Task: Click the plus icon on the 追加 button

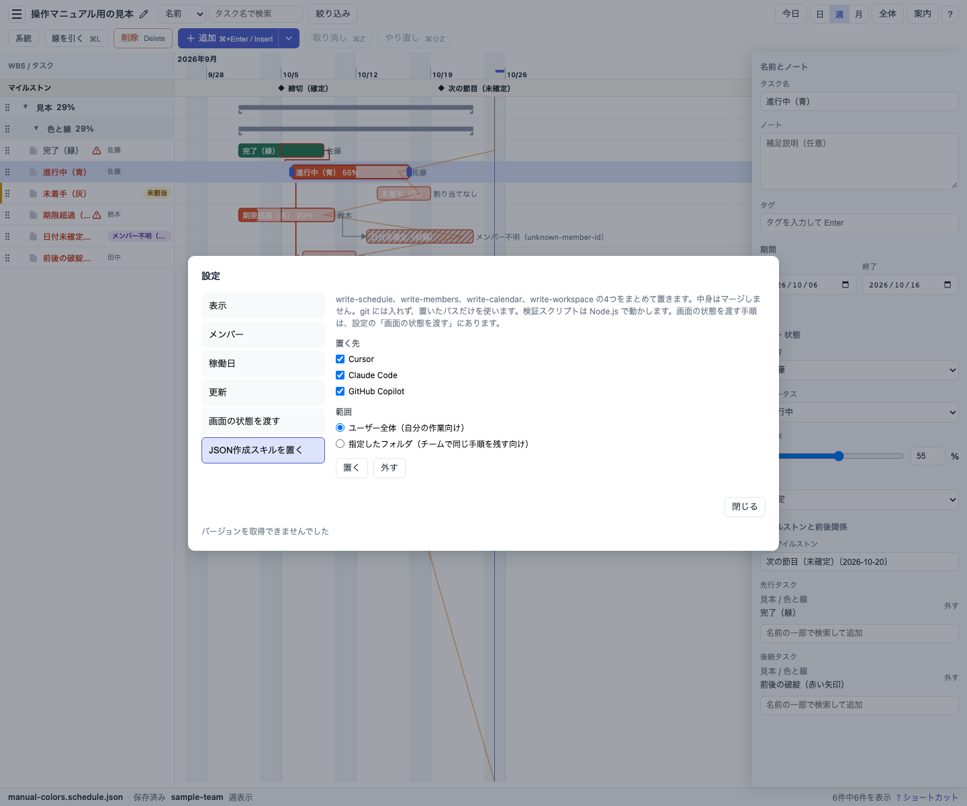Action: click(x=191, y=38)
